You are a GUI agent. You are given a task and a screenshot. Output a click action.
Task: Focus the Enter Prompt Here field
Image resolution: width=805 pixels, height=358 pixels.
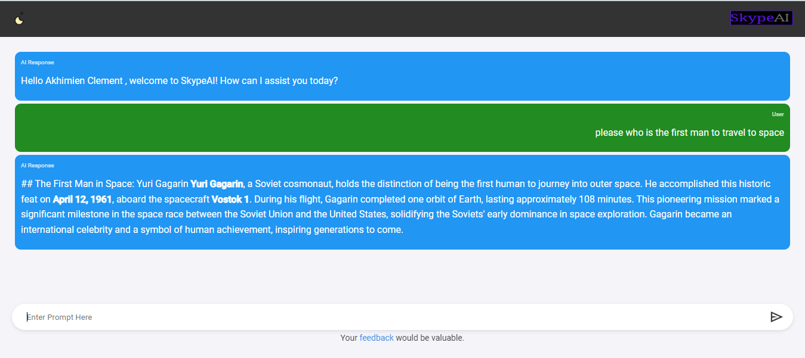tap(394, 317)
